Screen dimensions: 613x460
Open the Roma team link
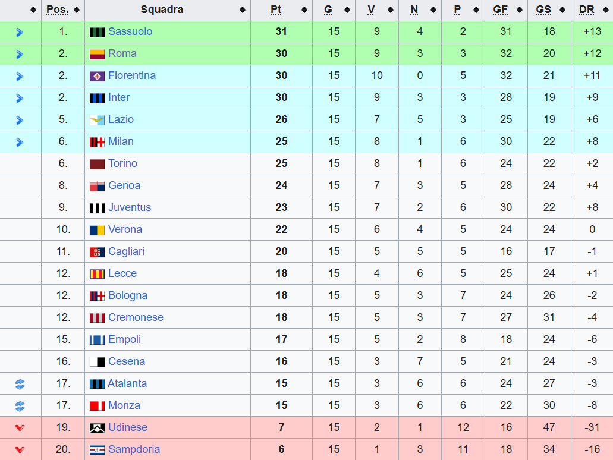tap(122, 53)
